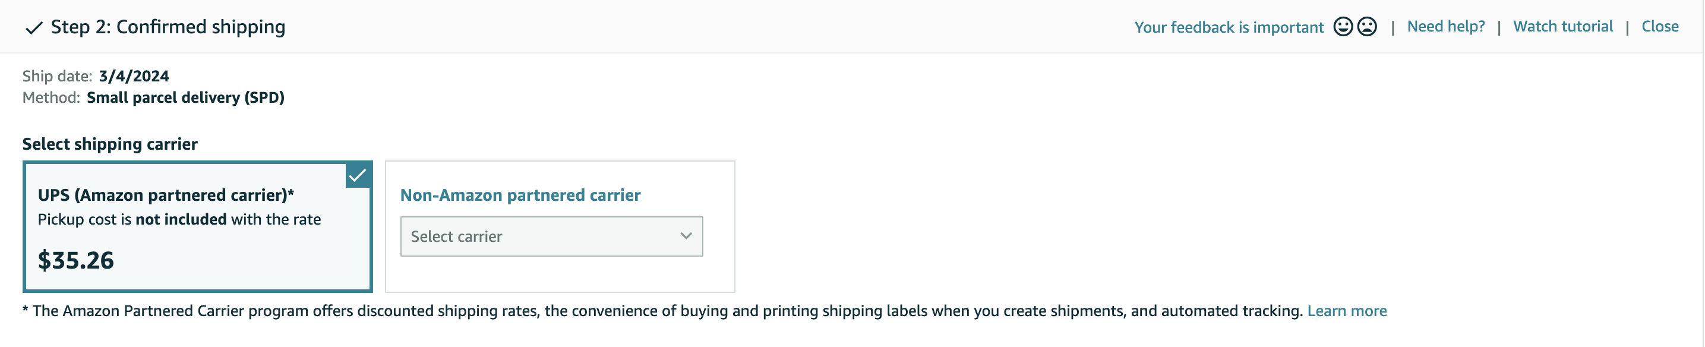Screen dimensions: 1705x347
Task: Click the selected checkmark on UPS card
Action: click(358, 175)
